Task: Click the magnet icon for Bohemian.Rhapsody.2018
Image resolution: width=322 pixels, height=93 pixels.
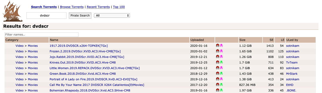Action: 218,90
